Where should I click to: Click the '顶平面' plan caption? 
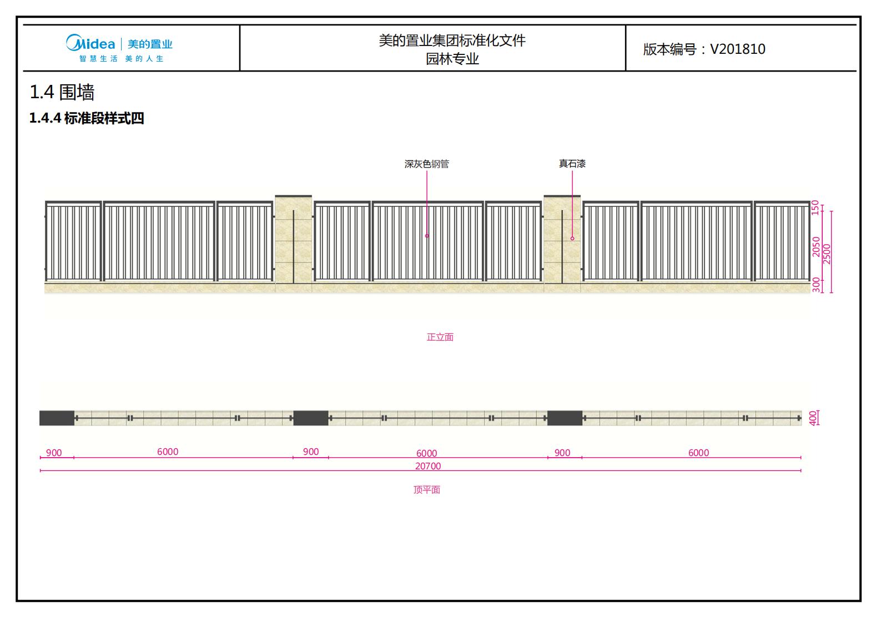426,490
